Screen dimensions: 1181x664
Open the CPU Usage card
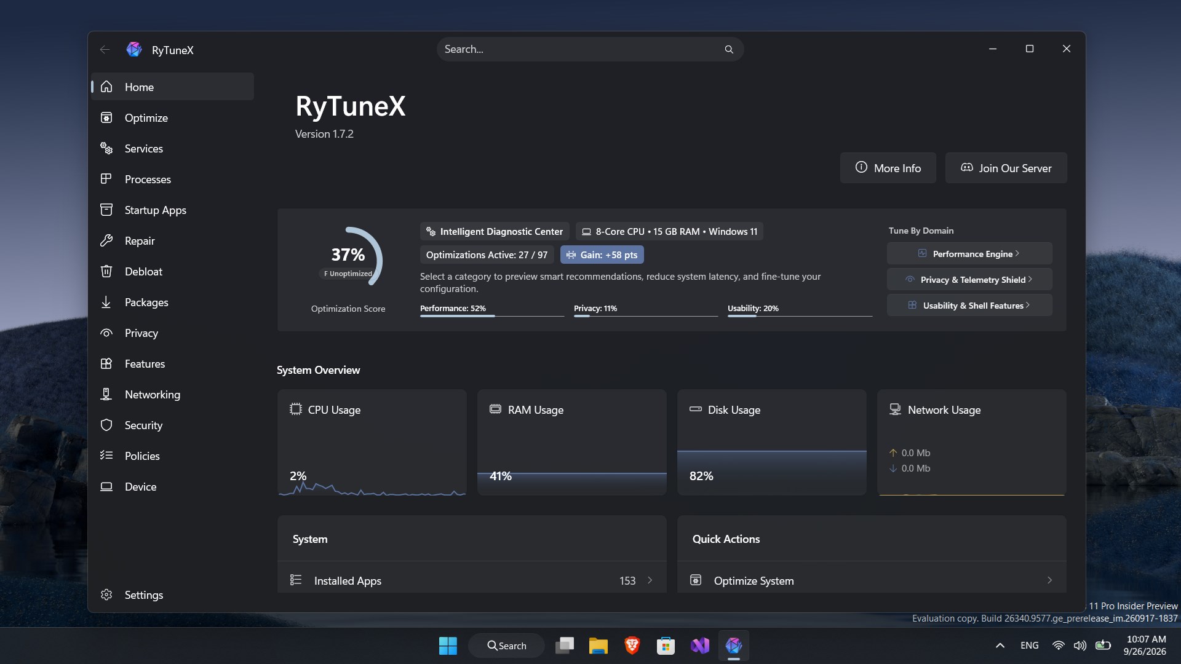pyautogui.click(x=372, y=442)
